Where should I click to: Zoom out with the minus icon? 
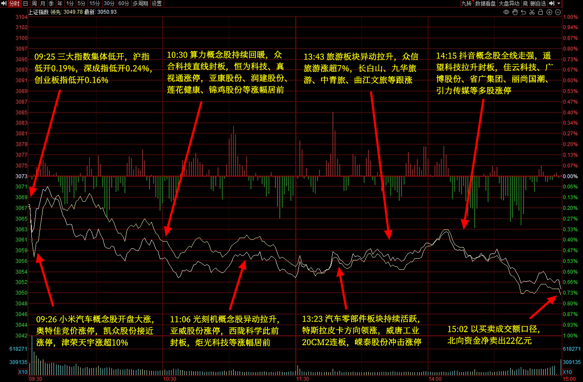(558, 12)
